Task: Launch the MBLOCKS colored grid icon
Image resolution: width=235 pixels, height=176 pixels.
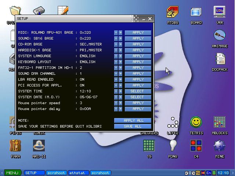Action: pyautogui.click(x=220, y=122)
